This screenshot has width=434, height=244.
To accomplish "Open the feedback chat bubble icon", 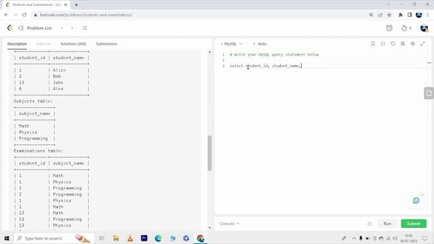I will (x=416, y=201).
